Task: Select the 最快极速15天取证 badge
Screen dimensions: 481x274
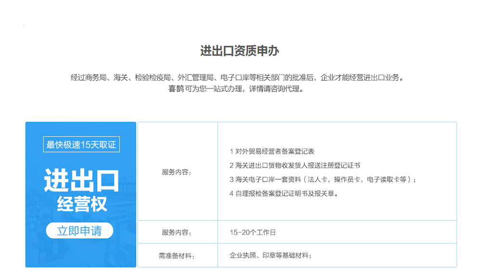Action: (81, 144)
